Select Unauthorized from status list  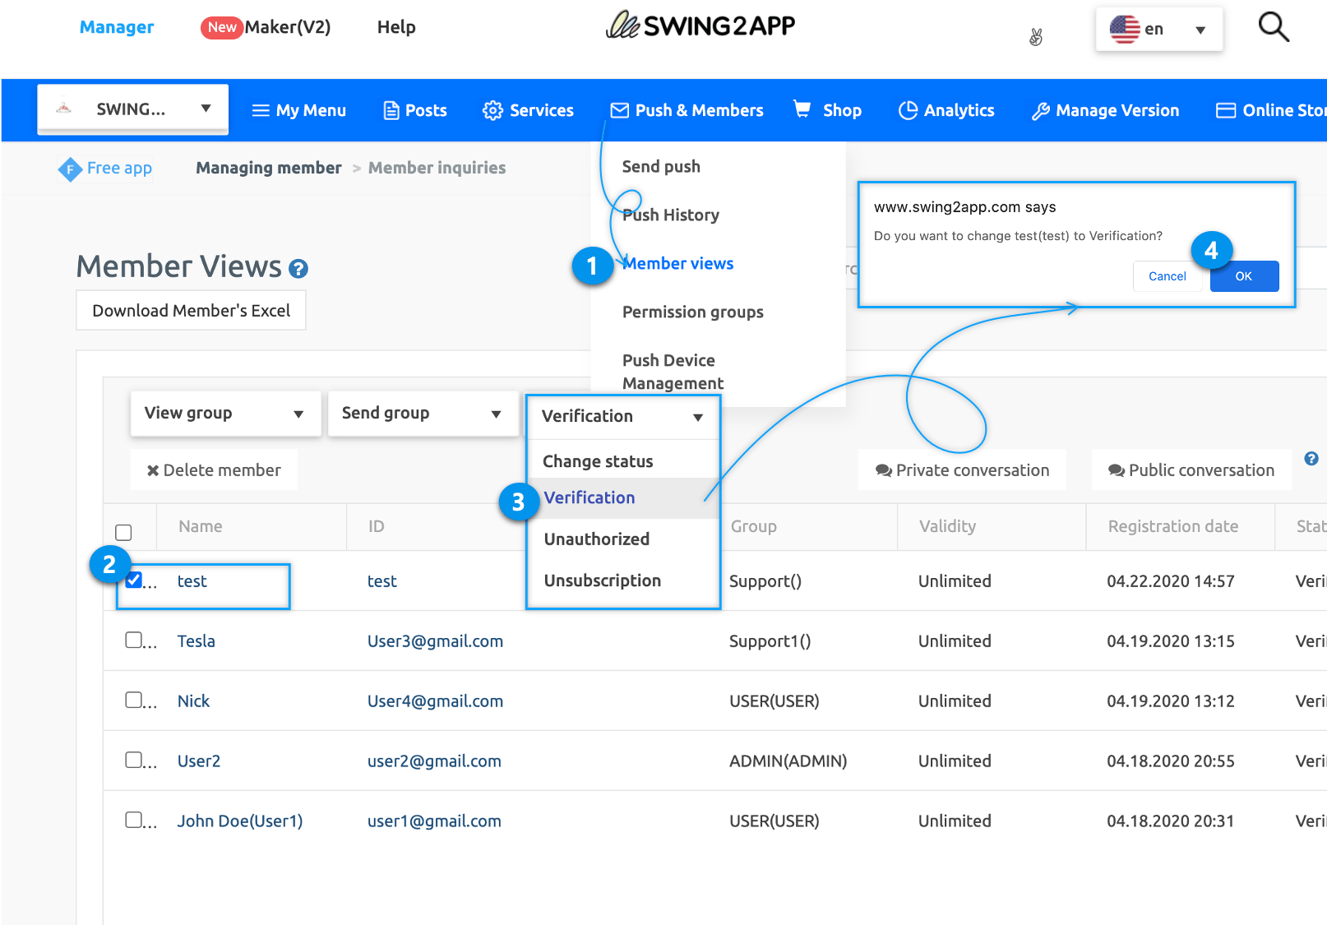[x=597, y=539]
